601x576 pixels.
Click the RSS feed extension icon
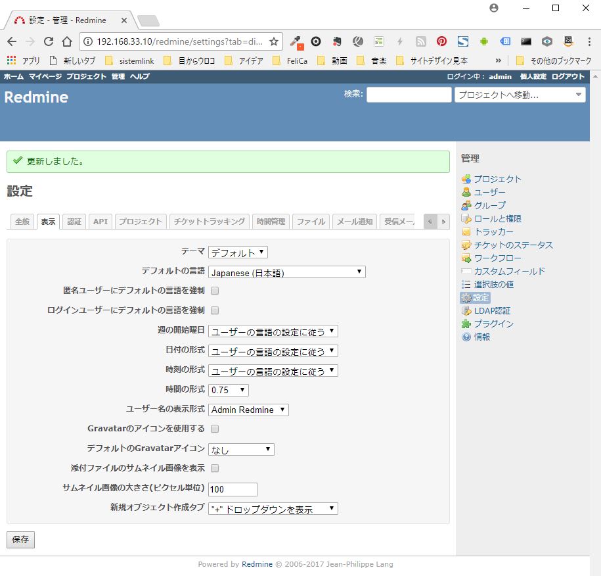(421, 41)
